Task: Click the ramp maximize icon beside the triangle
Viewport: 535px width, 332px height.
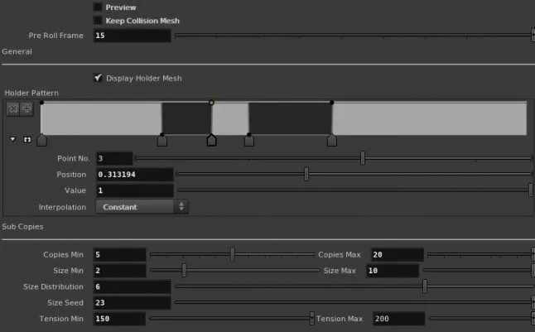Action: (27, 140)
